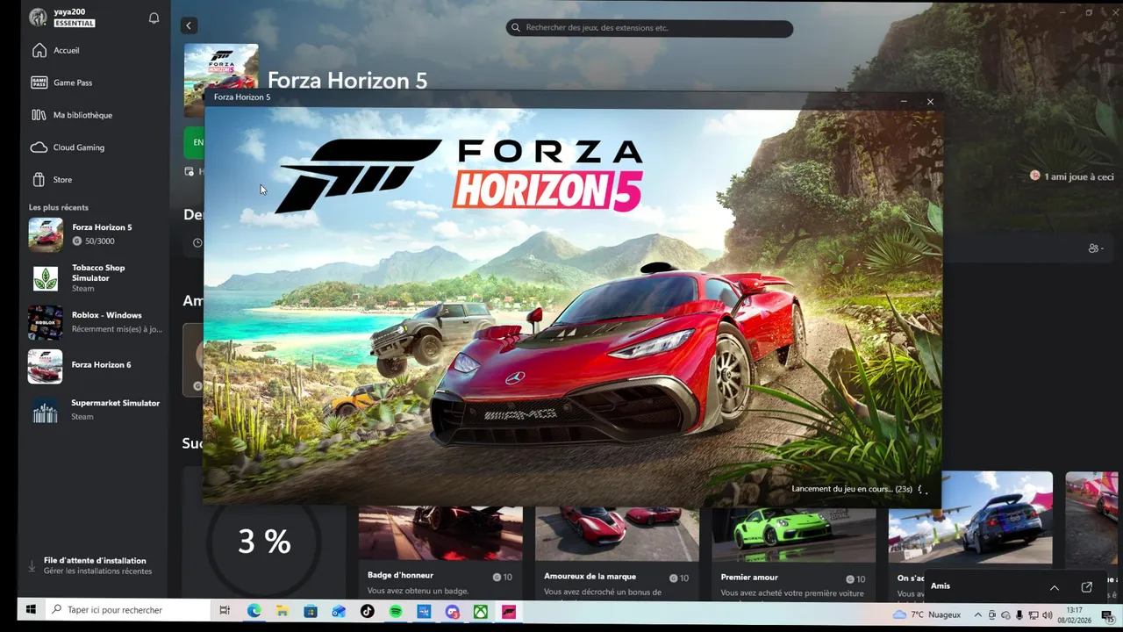This screenshot has height=632, width=1123.
Task: Click the 3 % achievement progress ring
Action: [264, 542]
